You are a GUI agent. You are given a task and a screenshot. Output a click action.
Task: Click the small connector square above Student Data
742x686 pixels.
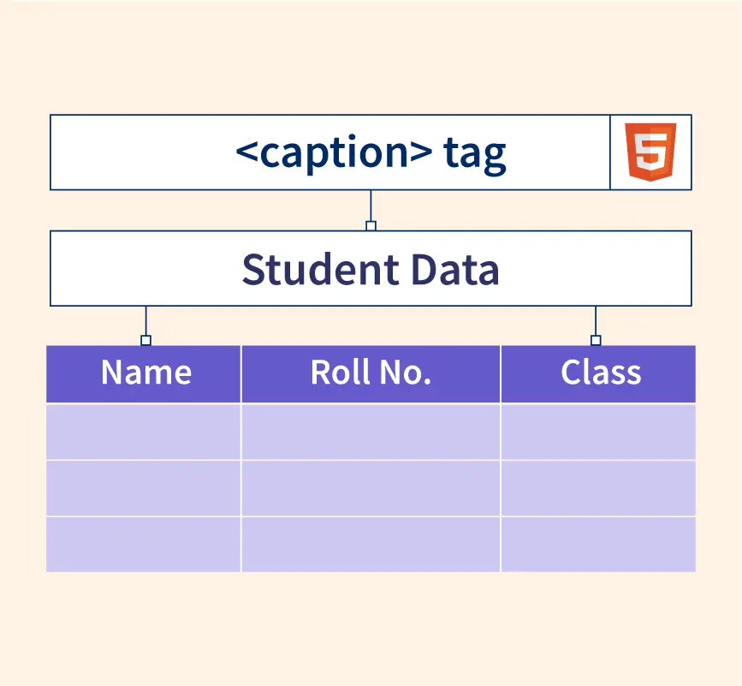coord(371,226)
